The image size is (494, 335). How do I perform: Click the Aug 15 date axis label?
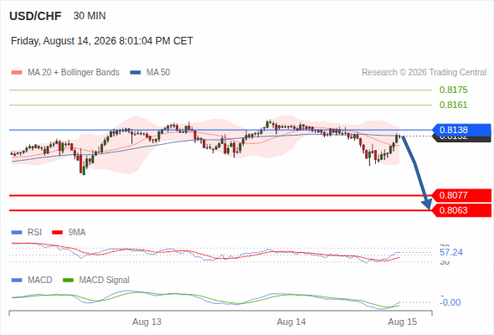pos(403,322)
